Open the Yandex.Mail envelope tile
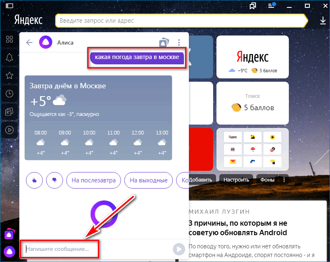The width and height of the screenshot is (330, 262). pyautogui.click(x=232, y=162)
